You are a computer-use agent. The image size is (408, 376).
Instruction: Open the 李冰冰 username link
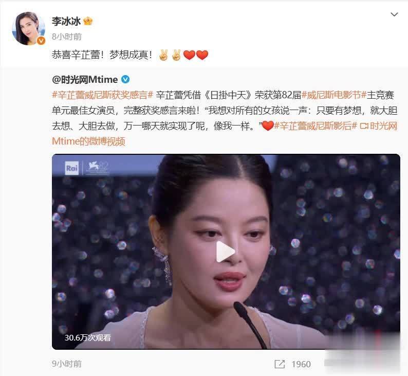click(x=66, y=21)
